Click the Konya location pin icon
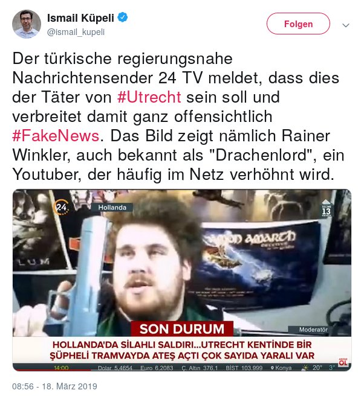Viewport: 364px width, 396px height. click(x=272, y=368)
